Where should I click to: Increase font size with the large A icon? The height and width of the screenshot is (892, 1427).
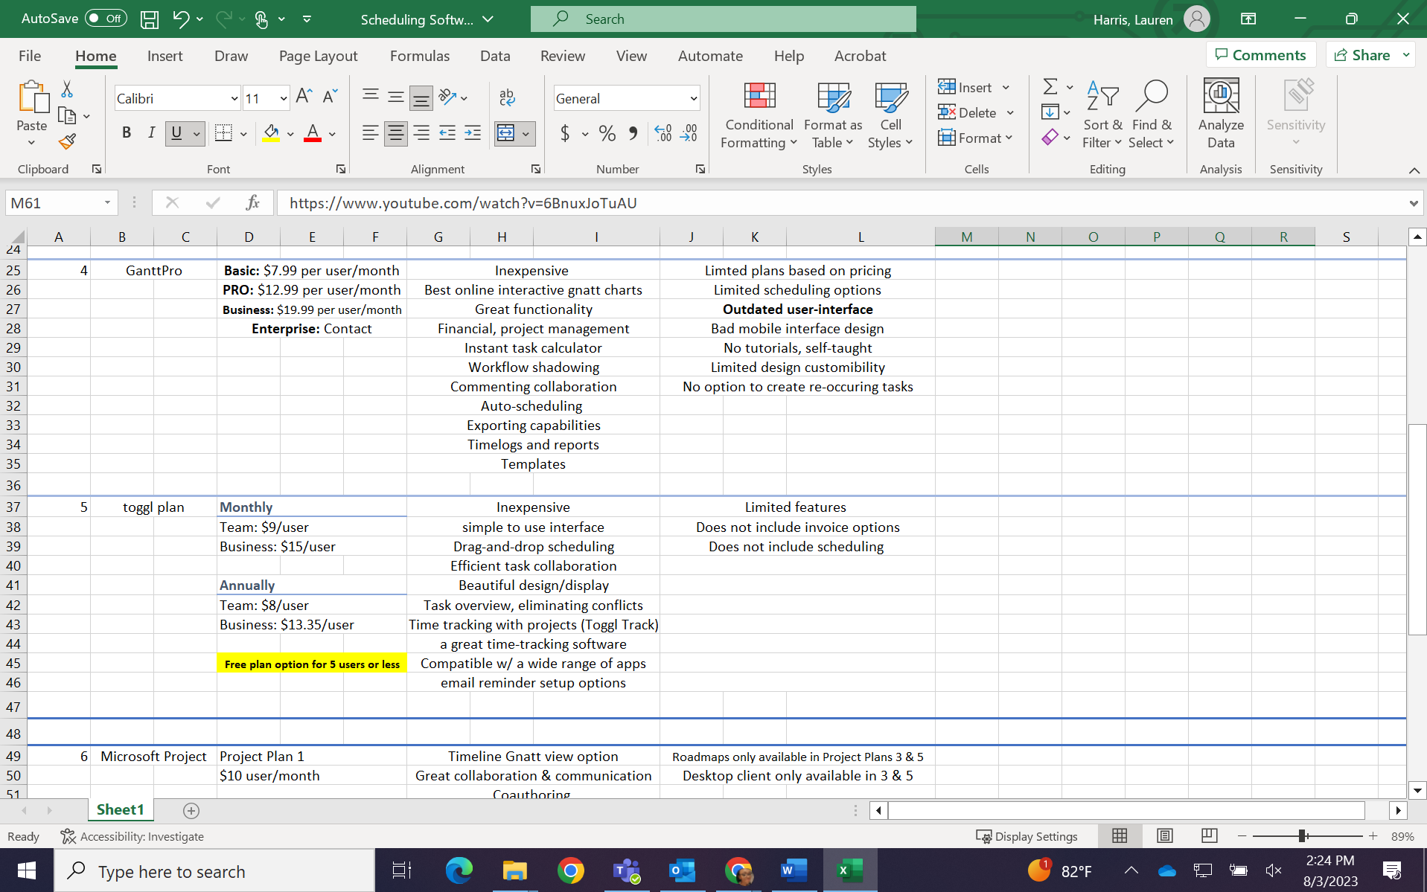point(304,97)
